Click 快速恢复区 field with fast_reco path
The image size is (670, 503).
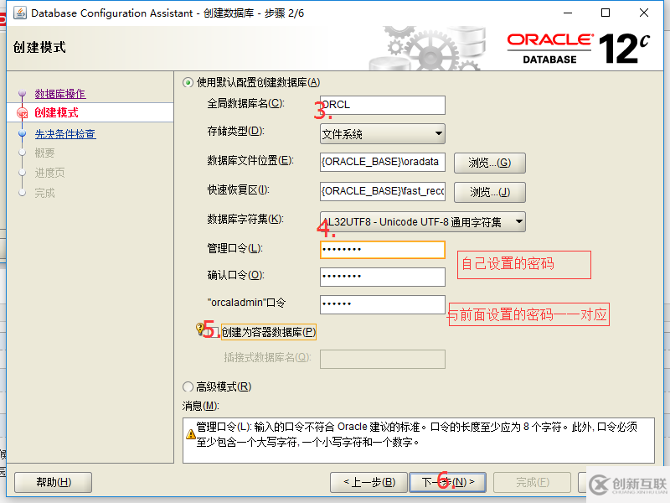pos(383,191)
